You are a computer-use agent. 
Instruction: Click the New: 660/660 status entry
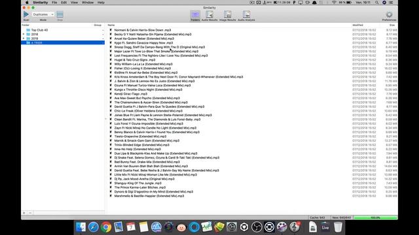pyautogui.click(x=342, y=217)
